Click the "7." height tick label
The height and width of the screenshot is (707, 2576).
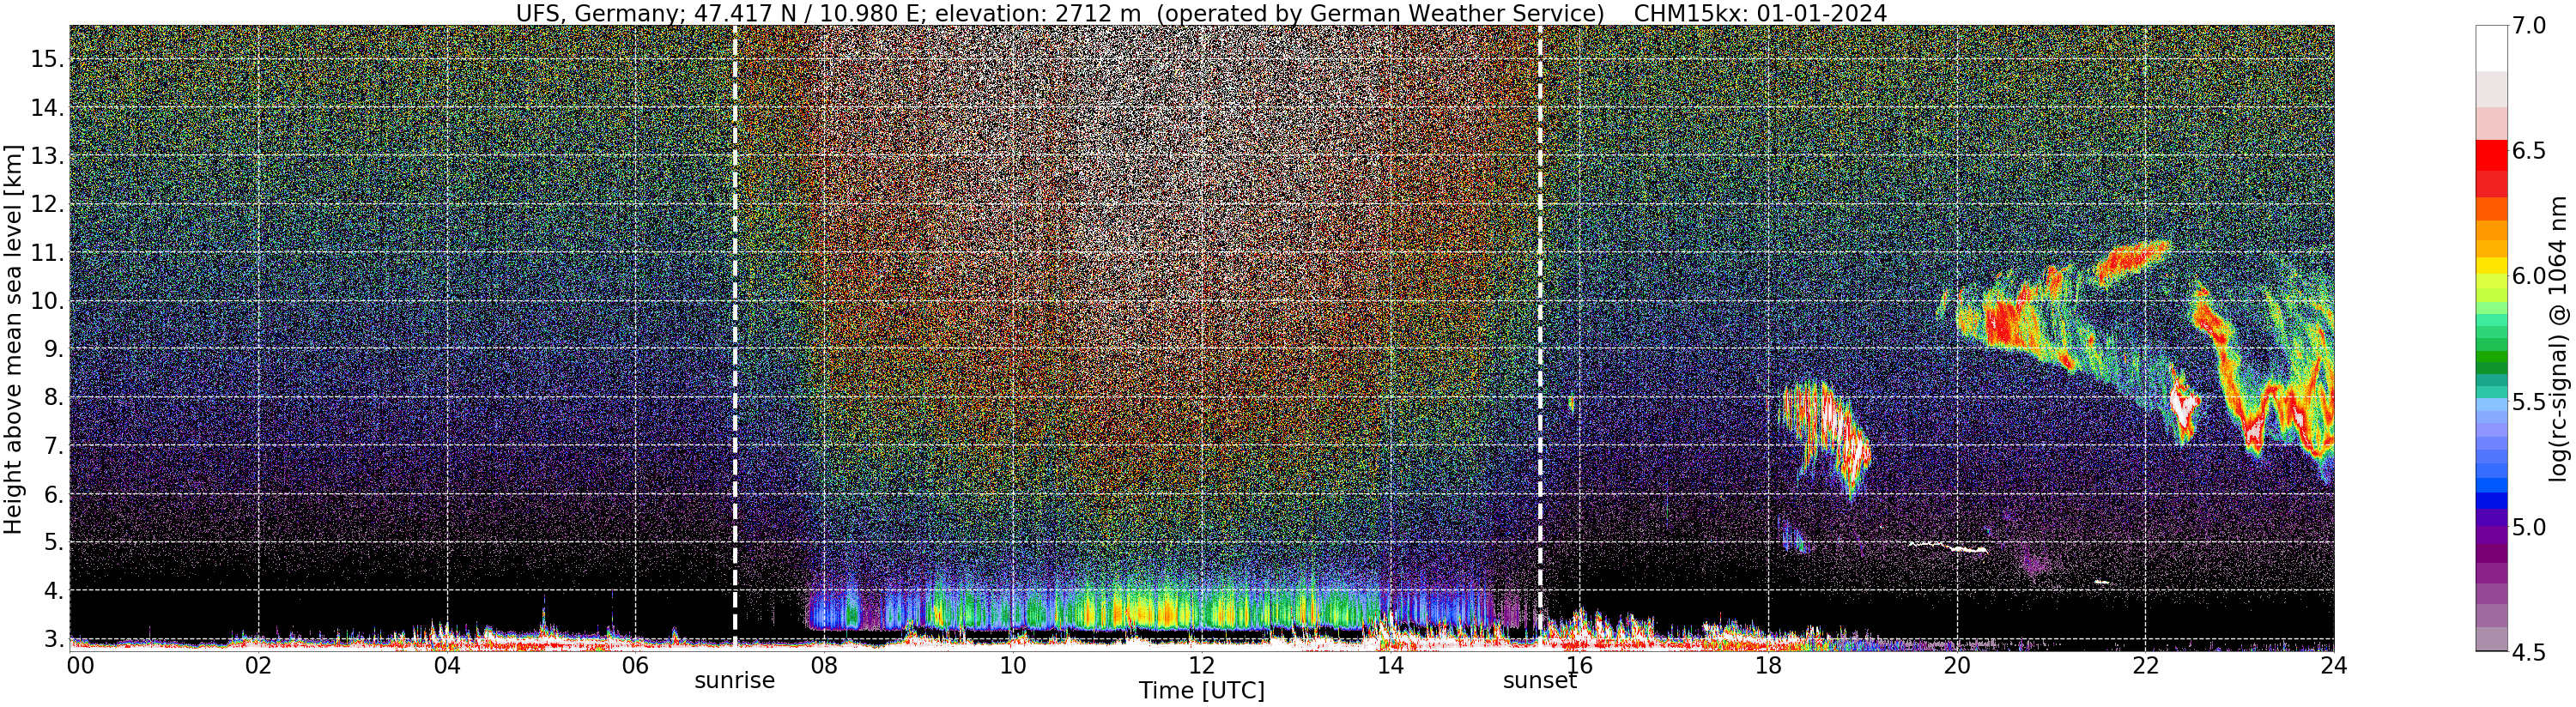point(54,446)
